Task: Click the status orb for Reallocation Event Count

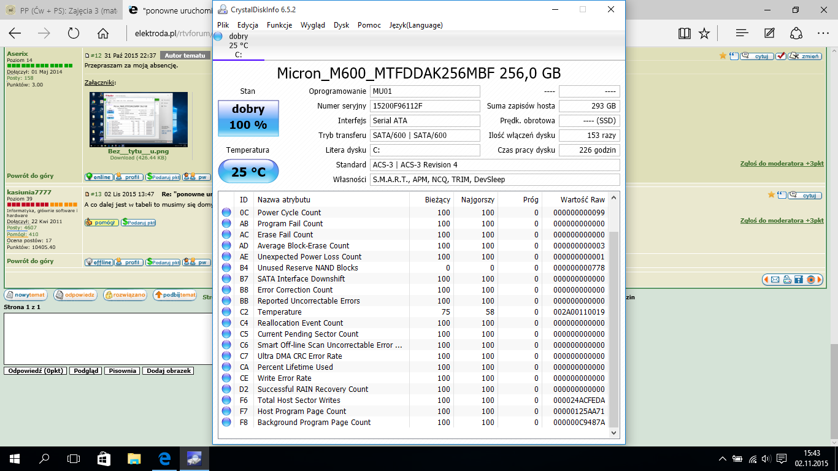Action: point(226,323)
